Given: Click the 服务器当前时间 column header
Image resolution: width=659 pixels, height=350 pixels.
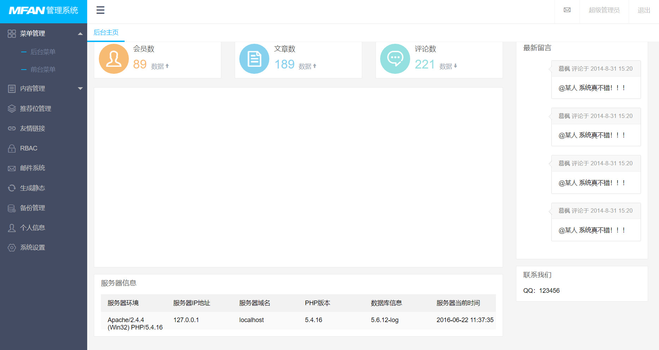Looking at the screenshot, I should click(x=458, y=303).
